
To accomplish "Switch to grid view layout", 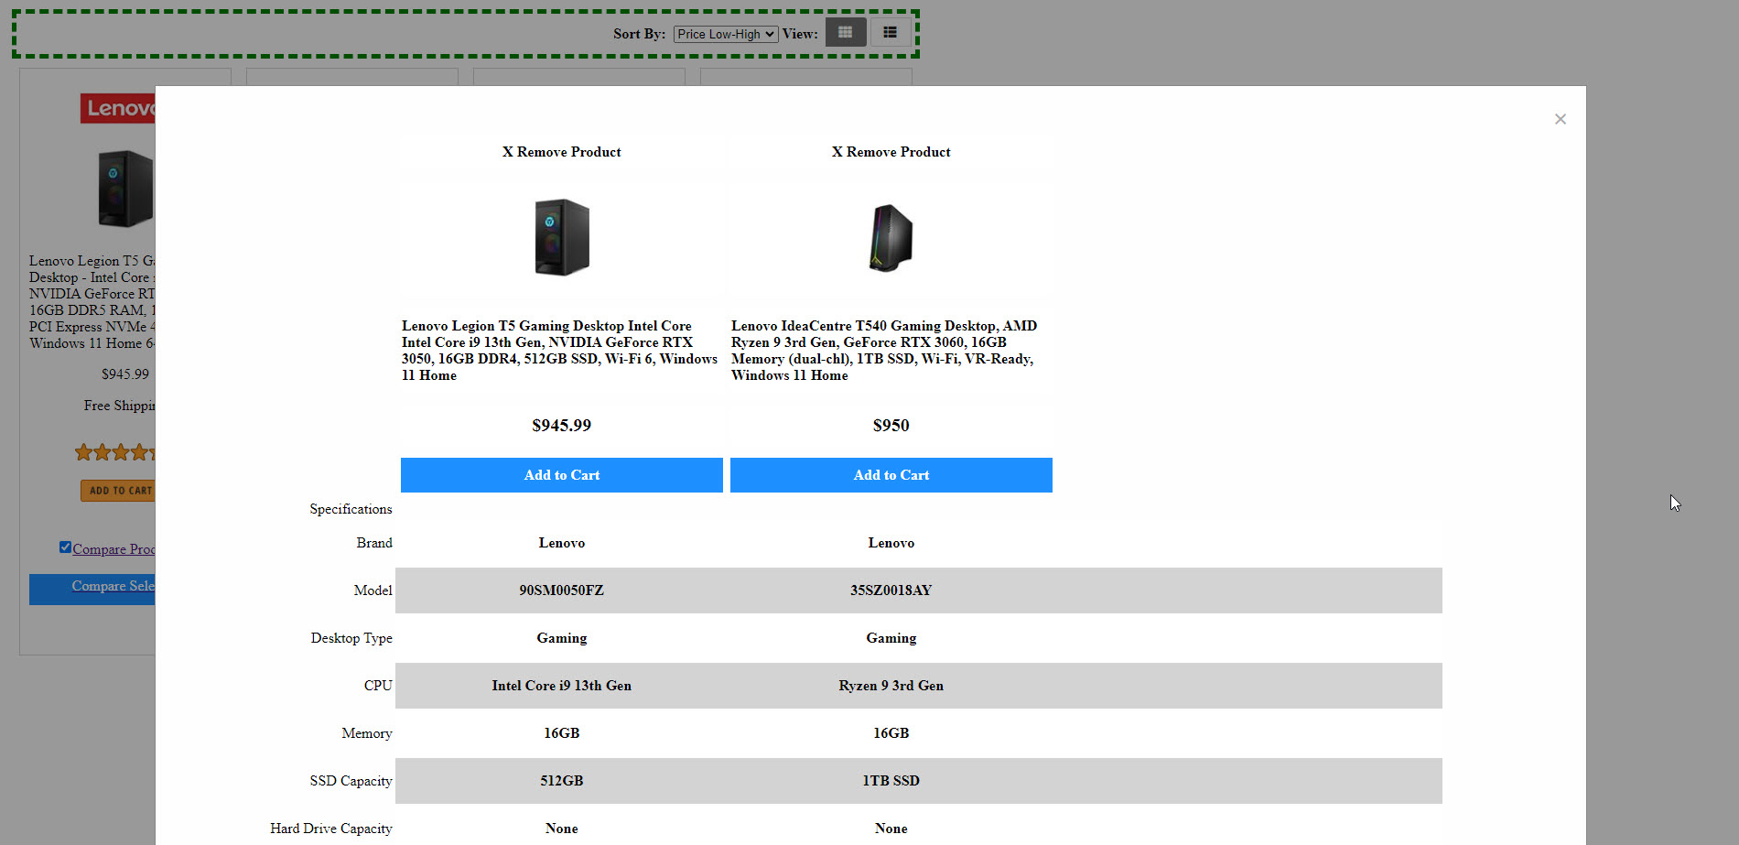I will [x=845, y=33].
